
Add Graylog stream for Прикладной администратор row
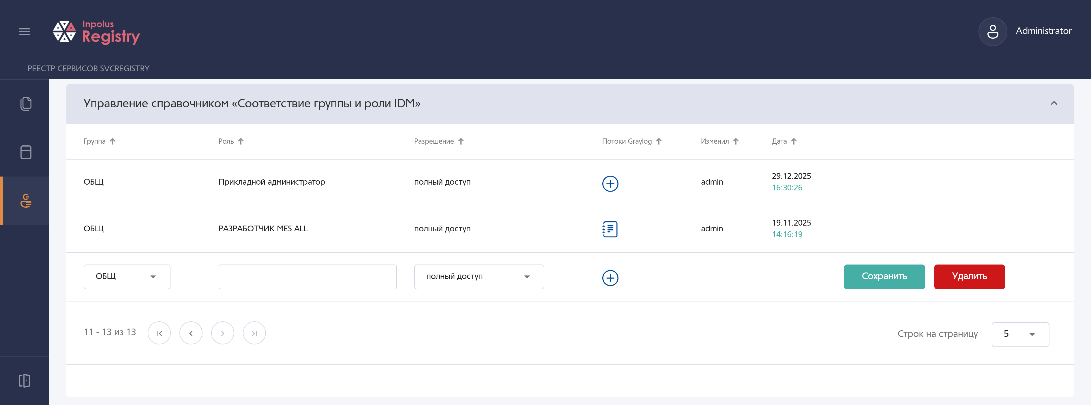pyautogui.click(x=610, y=183)
